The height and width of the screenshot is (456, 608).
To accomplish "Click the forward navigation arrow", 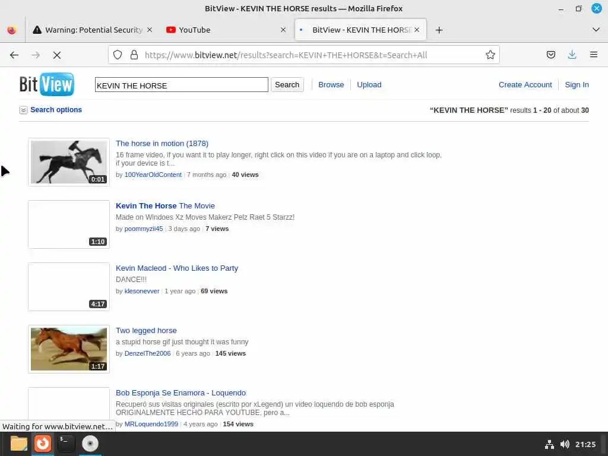I will [x=36, y=55].
